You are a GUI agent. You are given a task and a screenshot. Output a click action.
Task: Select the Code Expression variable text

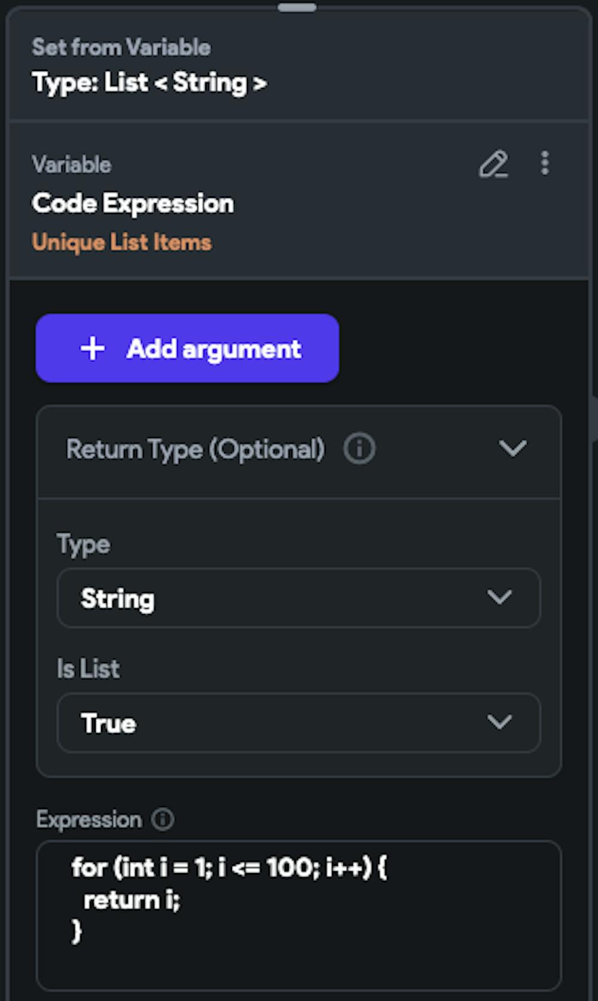pos(133,203)
